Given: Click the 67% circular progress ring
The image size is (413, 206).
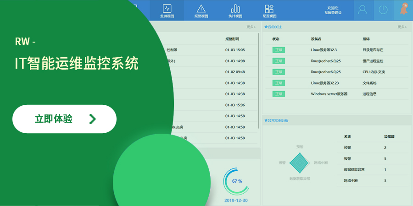Looking at the screenshot, I should tap(236, 181).
